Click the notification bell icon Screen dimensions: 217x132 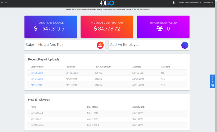point(173,3)
